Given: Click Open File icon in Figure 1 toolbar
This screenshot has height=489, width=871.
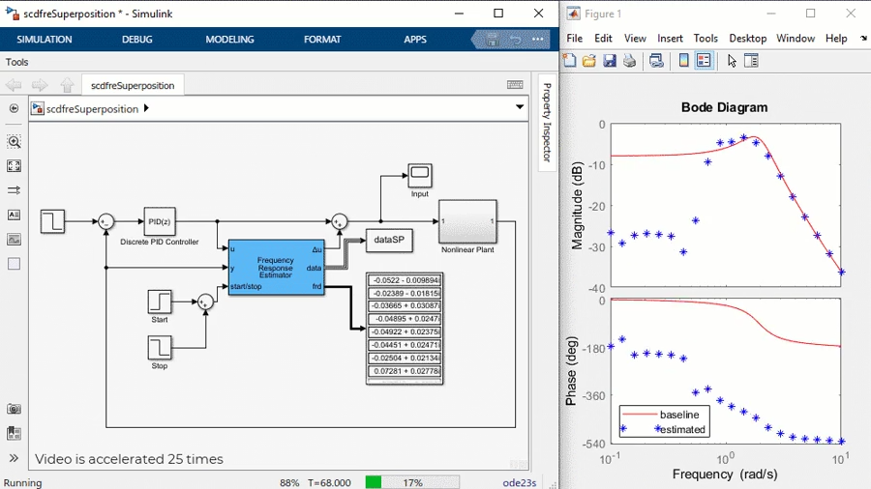Looking at the screenshot, I should pyautogui.click(x=589, y=61).
